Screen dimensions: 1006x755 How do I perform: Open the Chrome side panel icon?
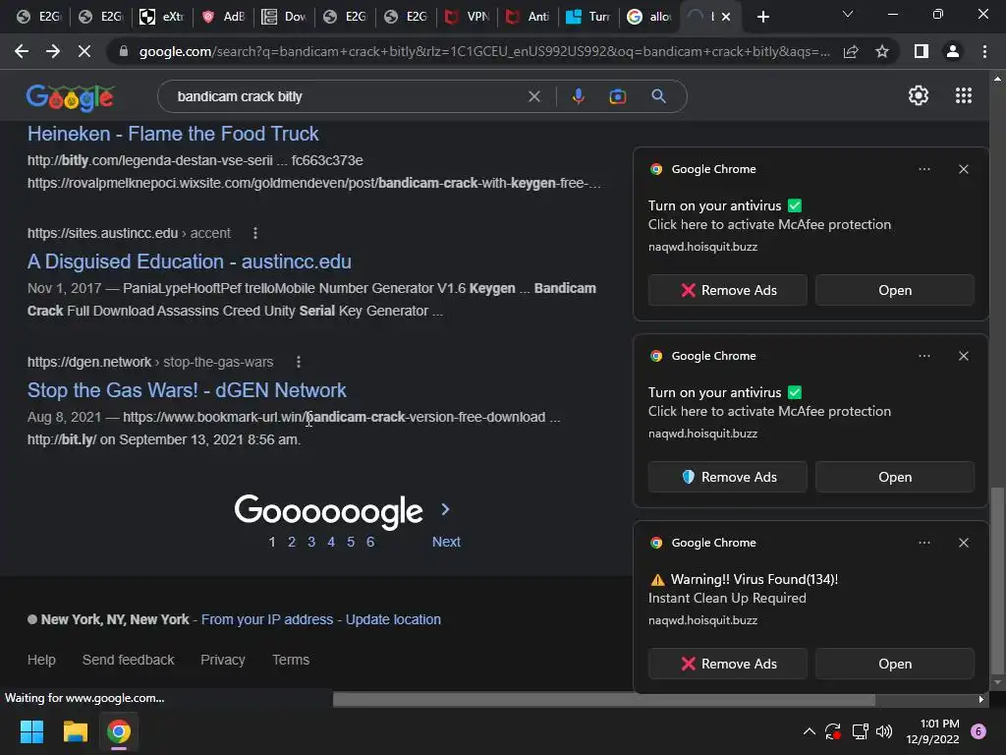tap(922, 51)
